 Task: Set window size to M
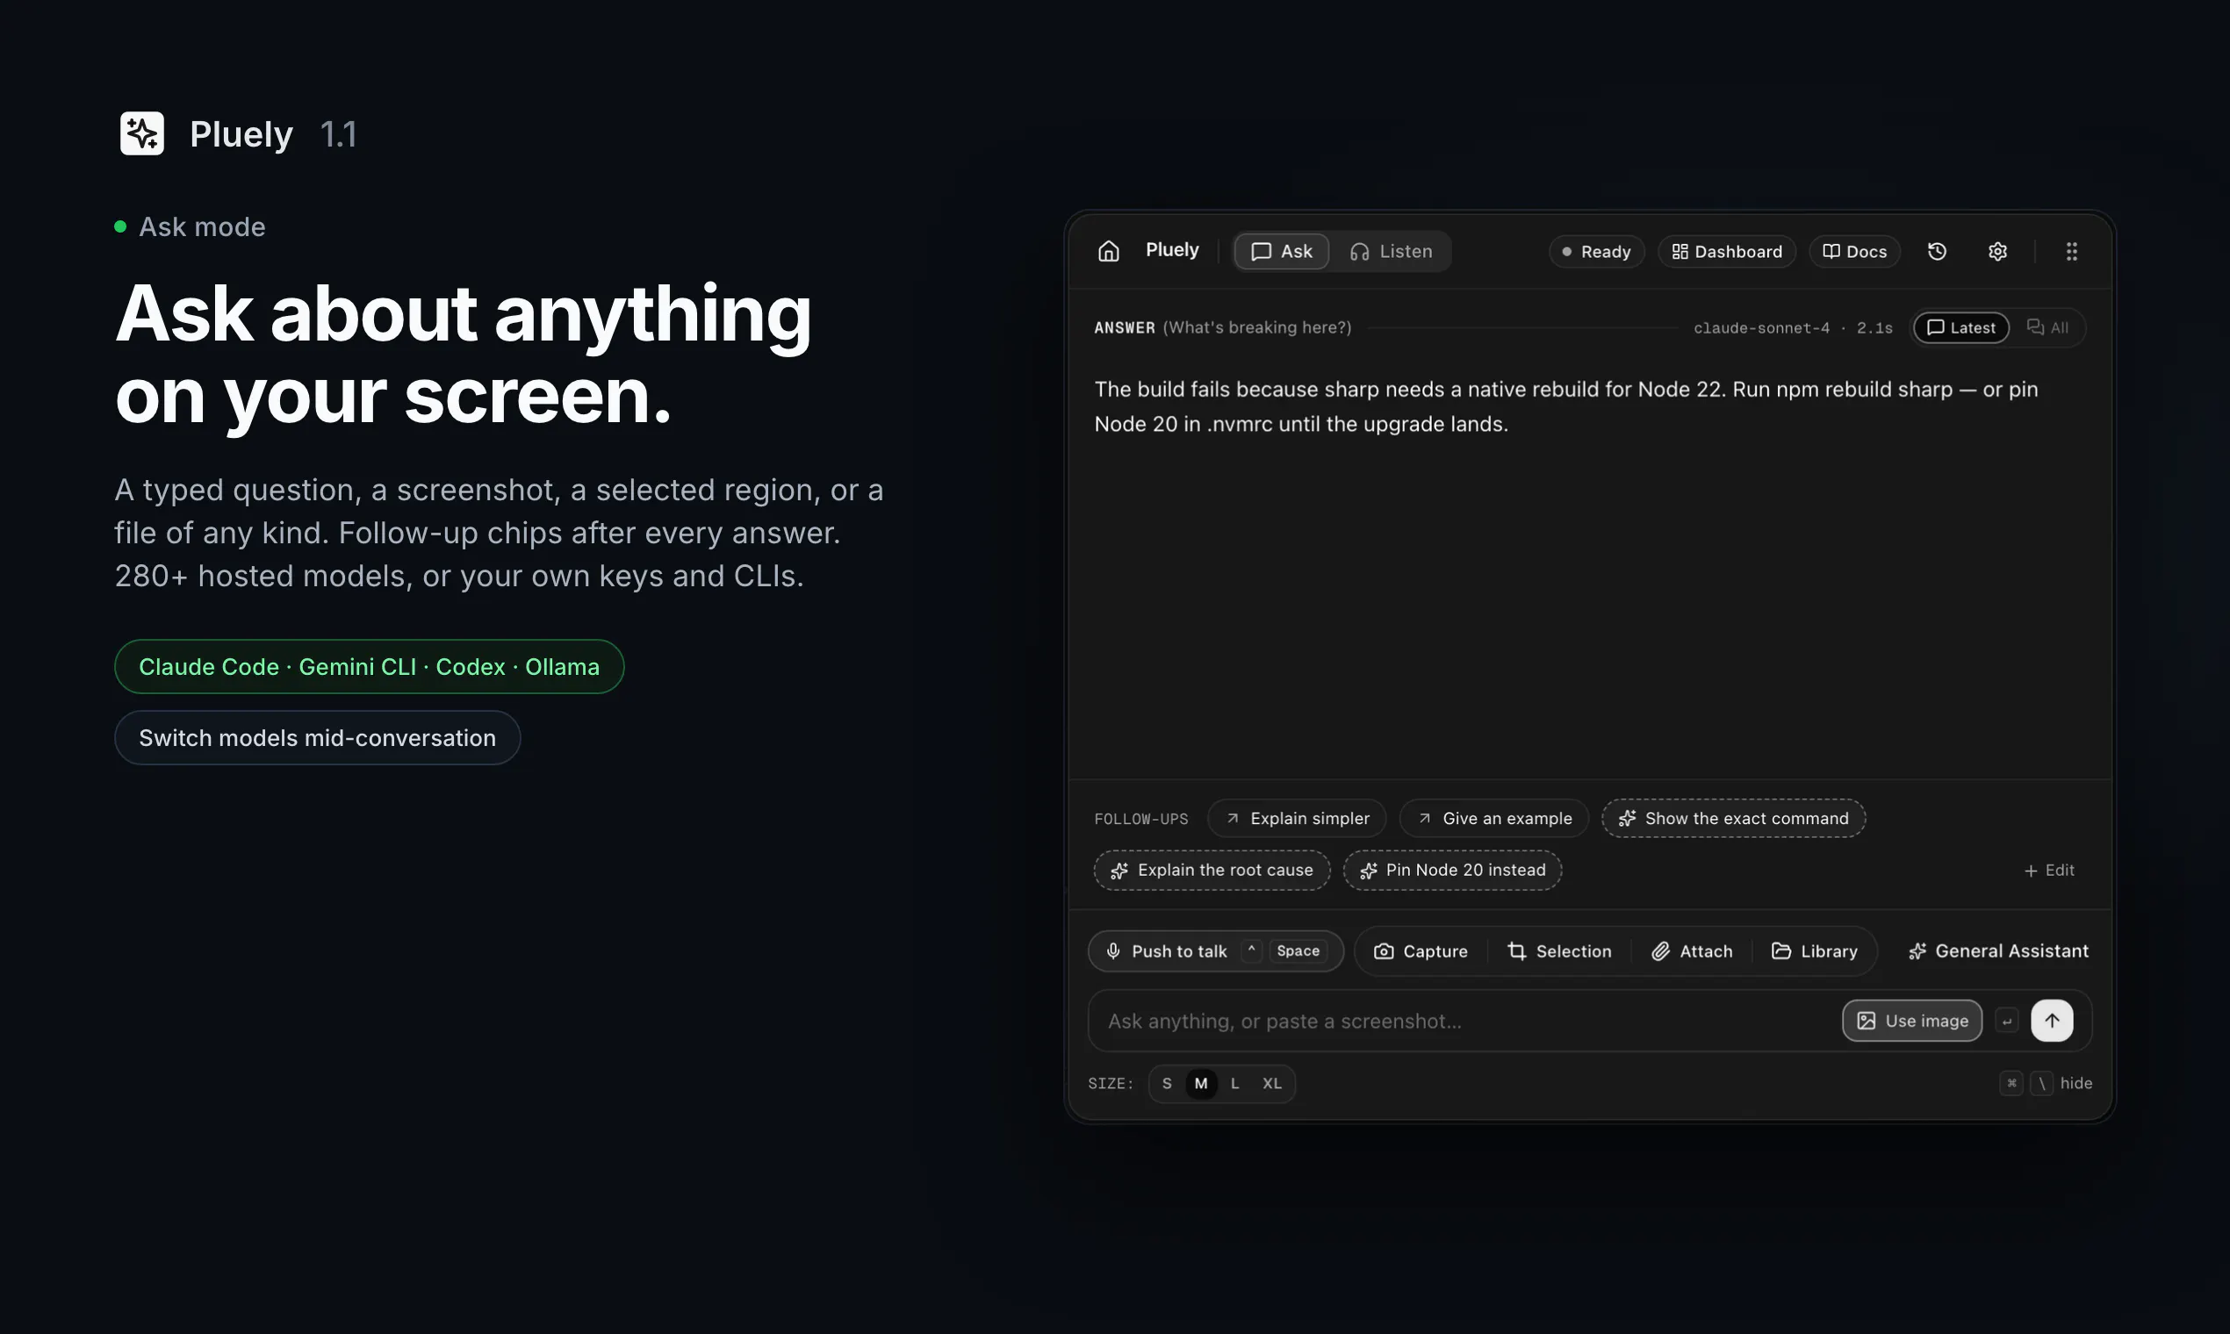pos(1201,1084)
